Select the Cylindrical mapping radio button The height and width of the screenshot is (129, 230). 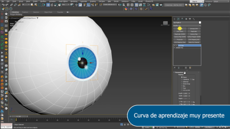tap(182, 80)
